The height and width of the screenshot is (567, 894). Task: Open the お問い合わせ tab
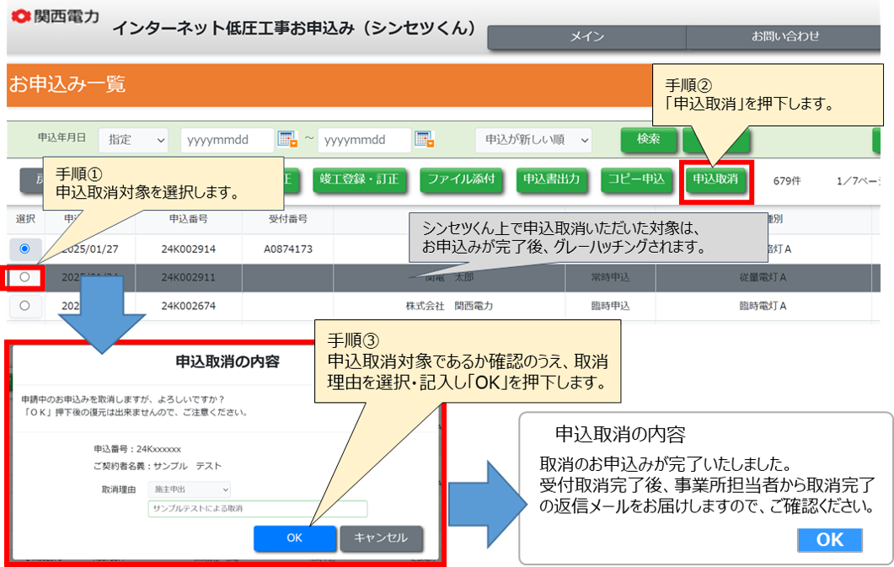click(784, 37)
